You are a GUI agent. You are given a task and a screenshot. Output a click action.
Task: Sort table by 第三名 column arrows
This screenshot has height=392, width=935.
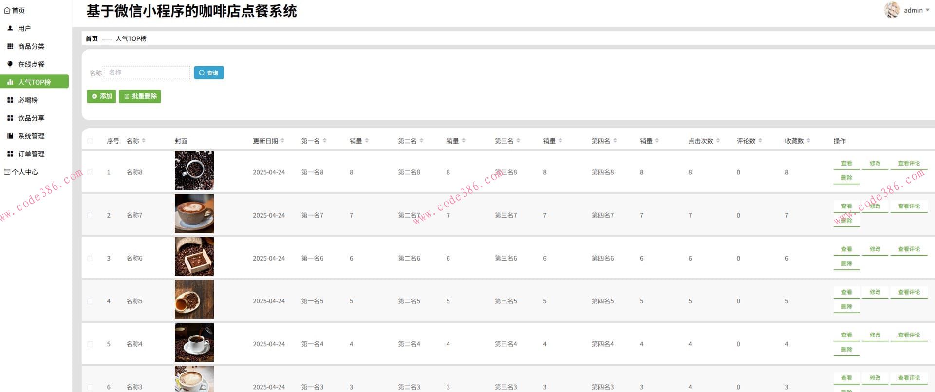[518, 141]
